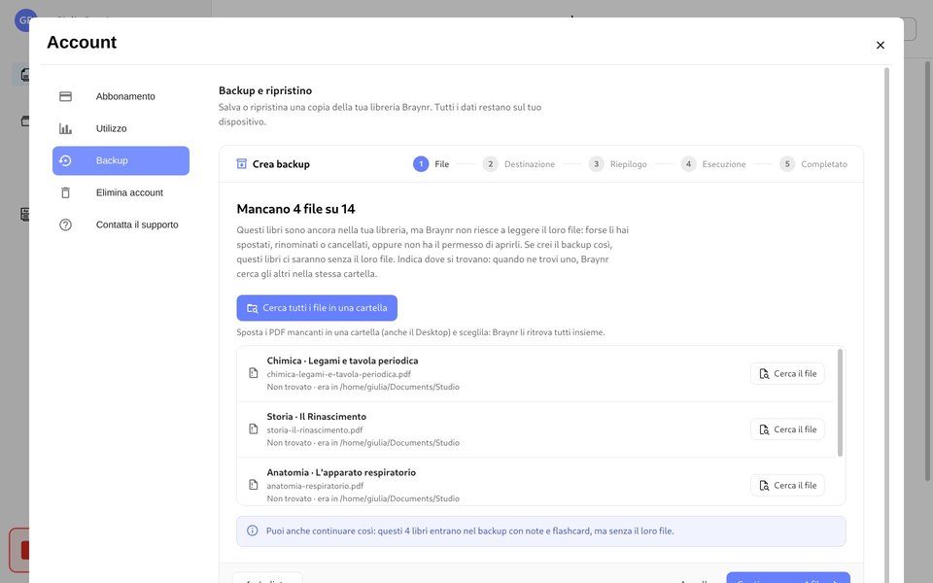Go to step 1 File

(x=432, y=164)
